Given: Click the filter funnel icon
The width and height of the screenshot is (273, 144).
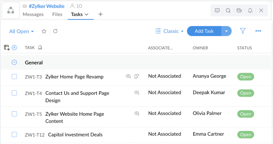Looking at the screenshot, I should point(243,31).
